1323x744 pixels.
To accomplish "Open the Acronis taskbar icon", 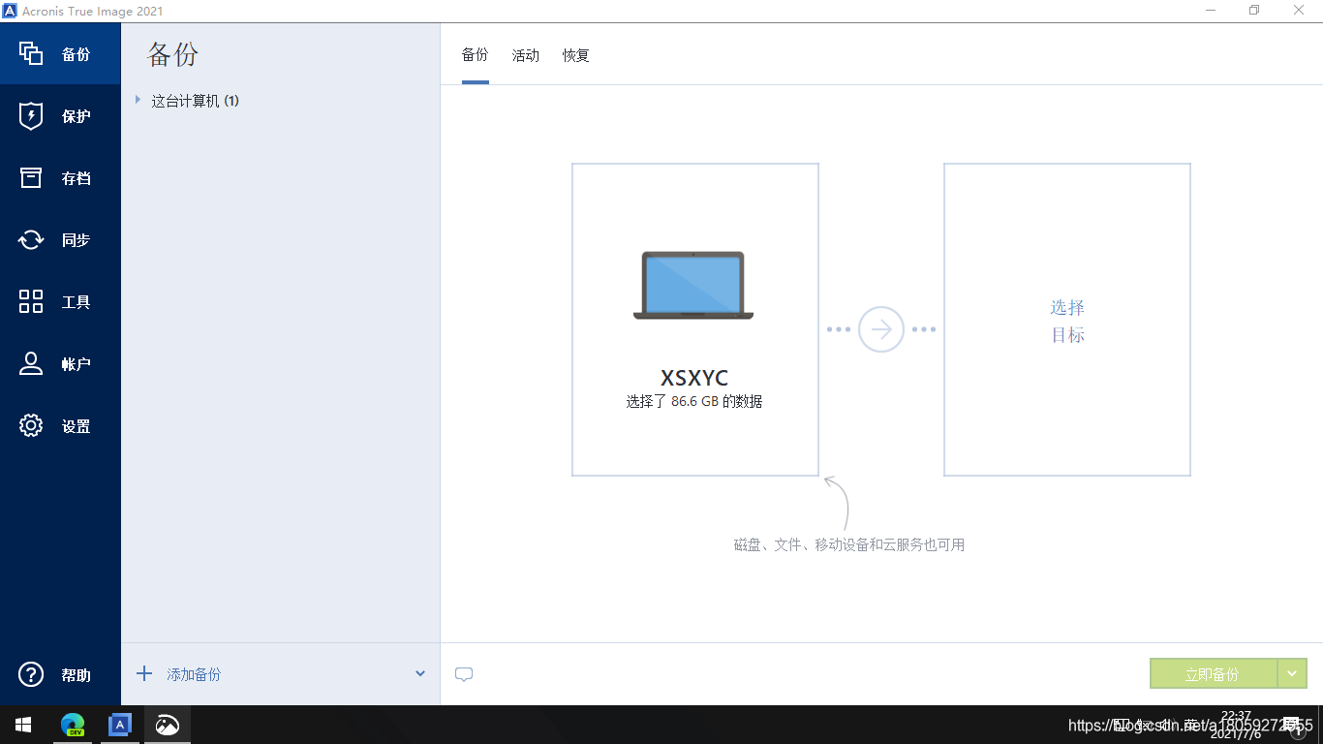I will pyautogui.click(x=119, y=725).
